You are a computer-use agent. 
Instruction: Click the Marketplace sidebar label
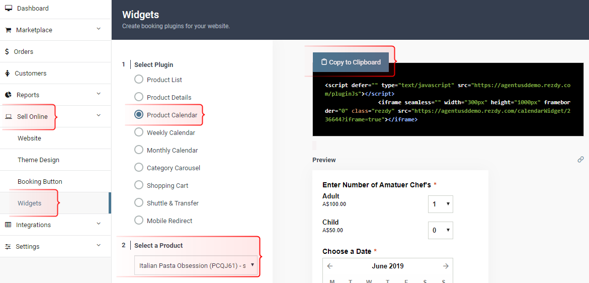click(x=34, y=30)
